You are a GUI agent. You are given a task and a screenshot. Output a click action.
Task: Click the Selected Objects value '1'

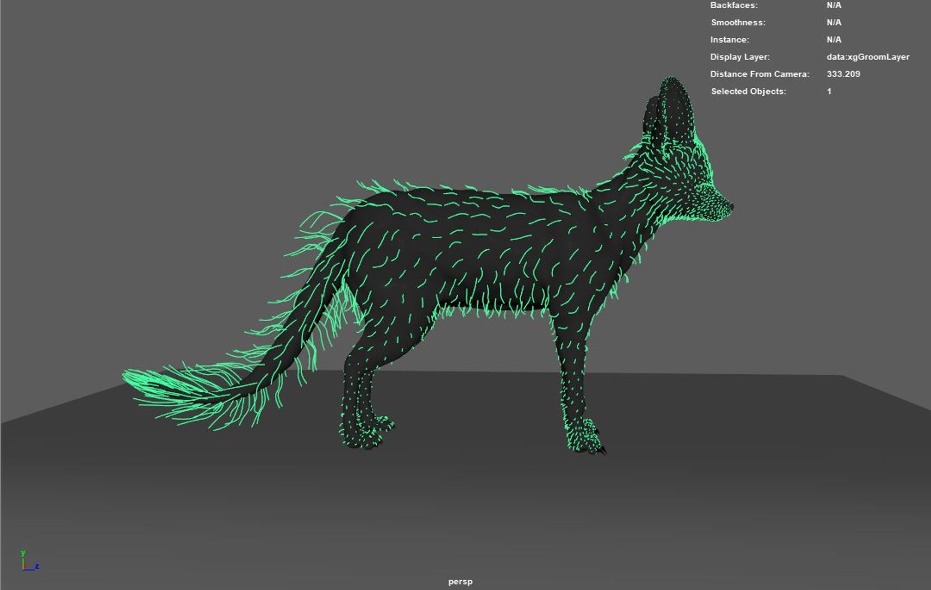click(829, 91)
